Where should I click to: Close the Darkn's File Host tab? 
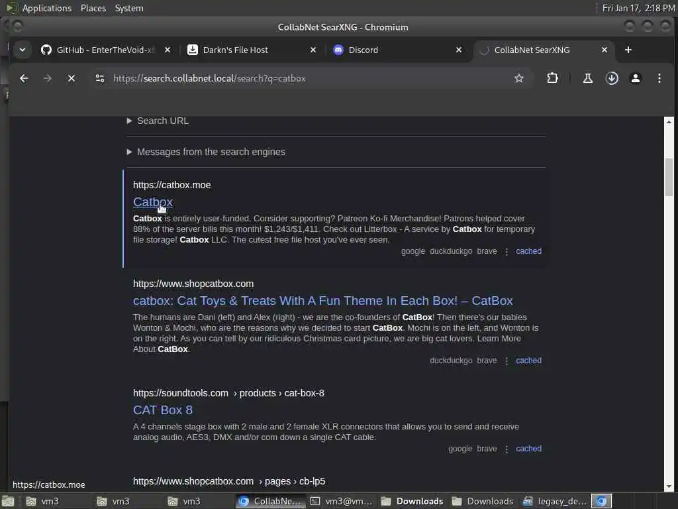tap(313, 50)
